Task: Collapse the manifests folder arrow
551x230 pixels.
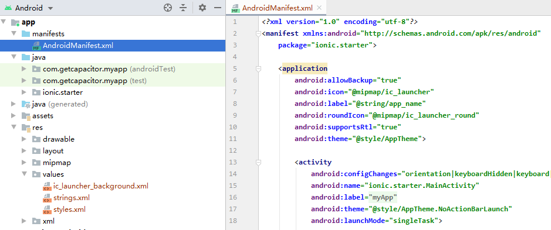Action: point(13,34)
